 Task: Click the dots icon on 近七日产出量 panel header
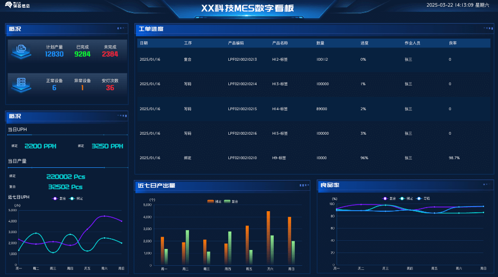[x=304, y=185]
